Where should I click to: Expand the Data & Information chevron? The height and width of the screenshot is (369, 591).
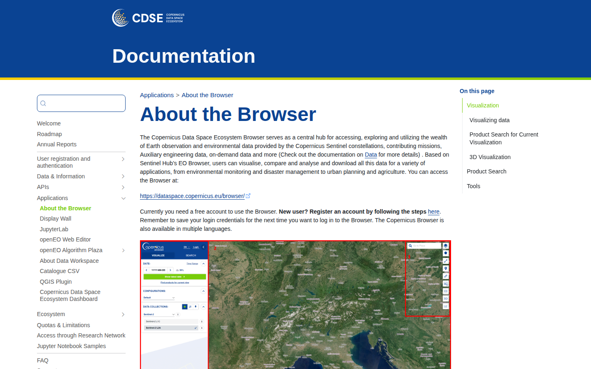[x=123, y=176]
